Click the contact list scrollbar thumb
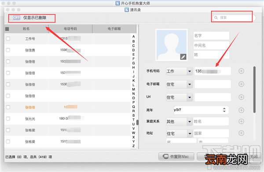This screenshot has height=172, width=264. coord(137,122)
